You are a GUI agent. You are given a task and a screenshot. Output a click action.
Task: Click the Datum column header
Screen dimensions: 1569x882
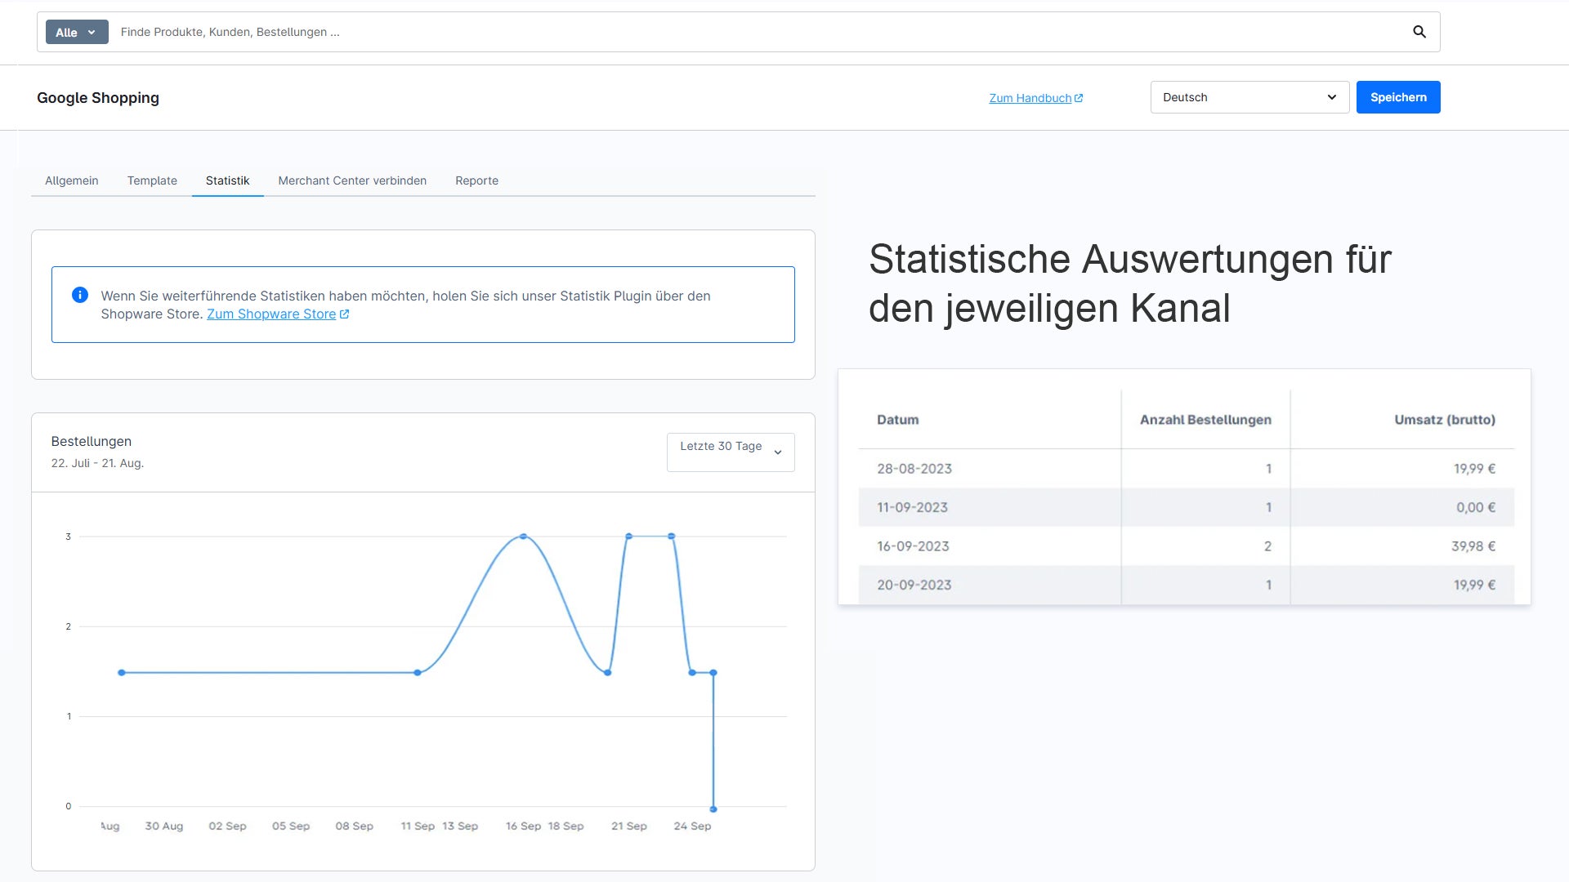[x=897, y=420]
